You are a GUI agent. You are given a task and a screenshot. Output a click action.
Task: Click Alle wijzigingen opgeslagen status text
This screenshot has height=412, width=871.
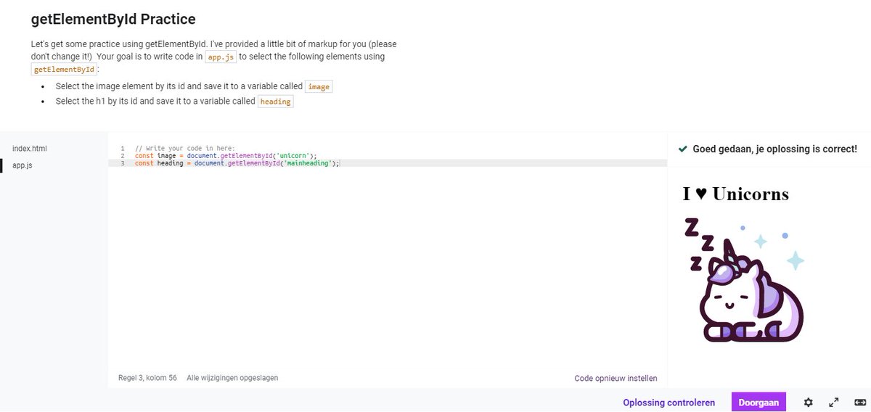coord(232,378)
